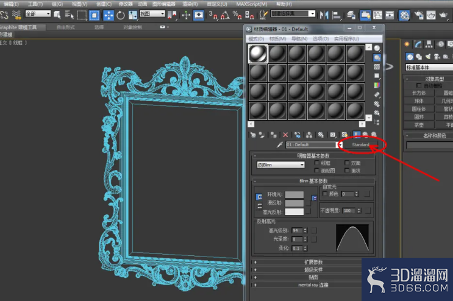Collapse the 明暗器基本参数 rollout

(x=313, y=155)
